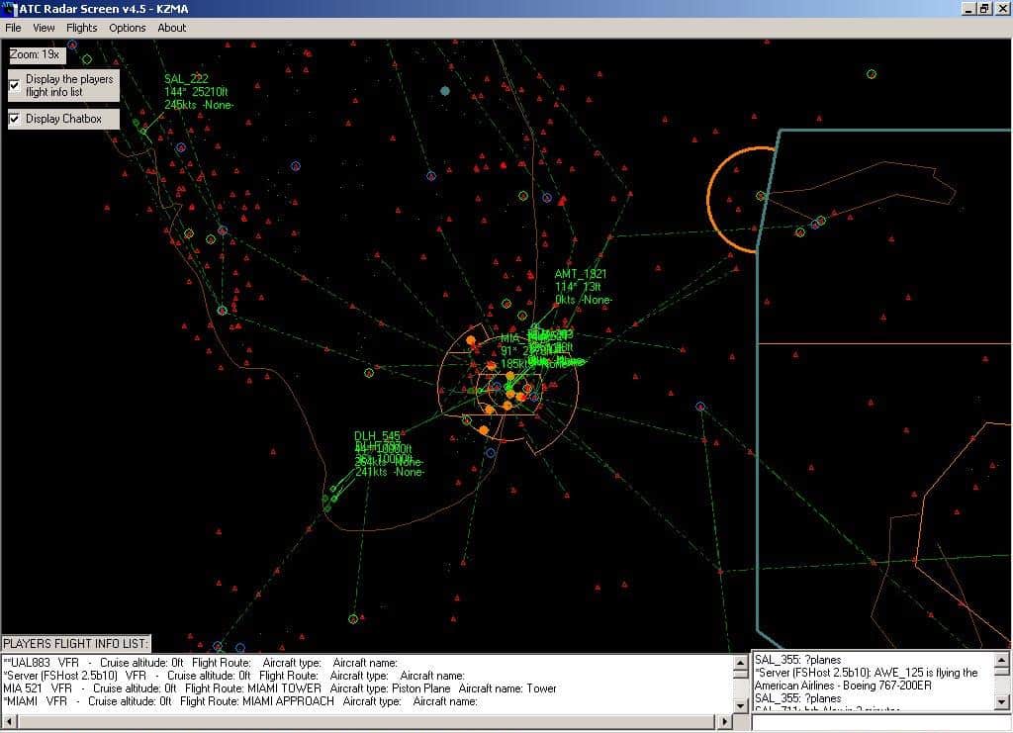Click chatbox scrollbar down arrow
This screenshot has width=1013, height=733.
tap(1002, 703)
